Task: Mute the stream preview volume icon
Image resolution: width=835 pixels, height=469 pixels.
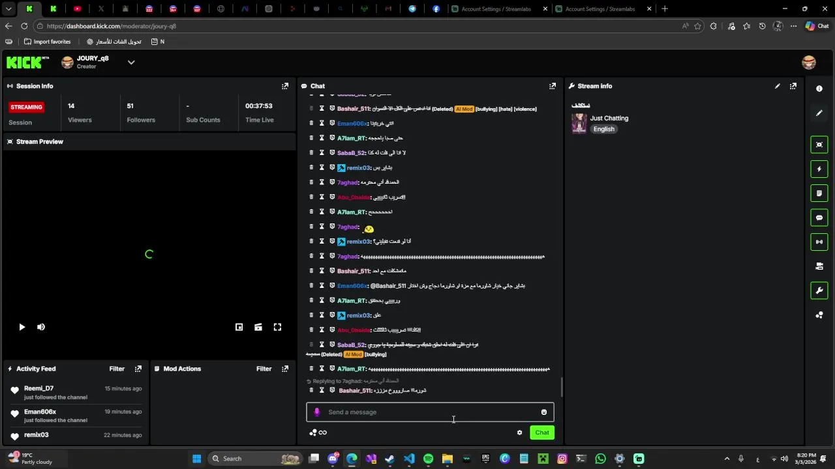Action: 41,327
